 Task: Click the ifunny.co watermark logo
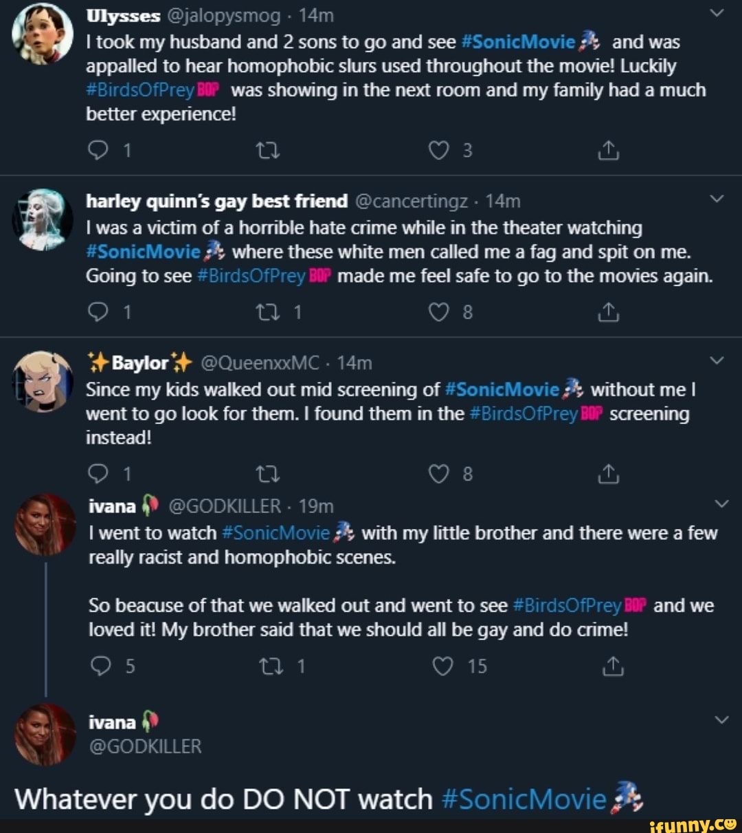(x=693, y=823)
